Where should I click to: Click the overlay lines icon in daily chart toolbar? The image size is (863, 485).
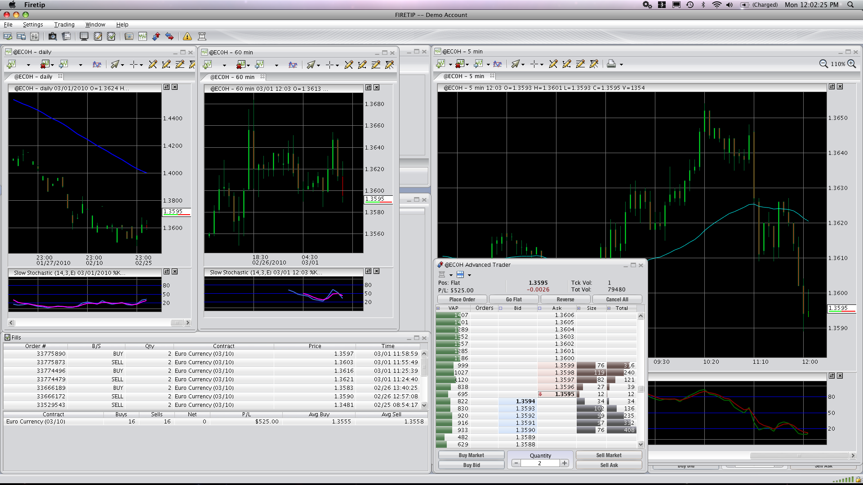[97, 65]
